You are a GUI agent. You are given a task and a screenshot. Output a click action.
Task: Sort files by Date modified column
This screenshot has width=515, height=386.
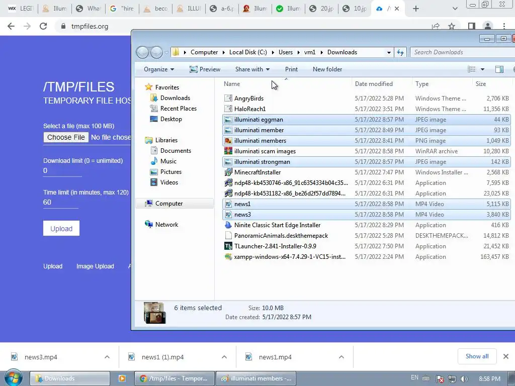click(x=374, y=84)
